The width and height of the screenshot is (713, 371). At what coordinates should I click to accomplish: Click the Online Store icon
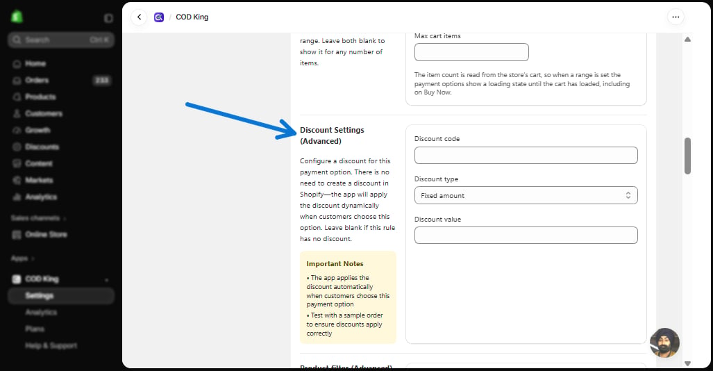click(x=17, y=235)
